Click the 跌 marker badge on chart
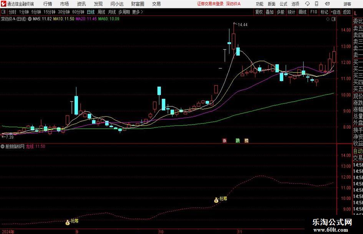Screen dimensions: 363x234 [x=238, y=140]
